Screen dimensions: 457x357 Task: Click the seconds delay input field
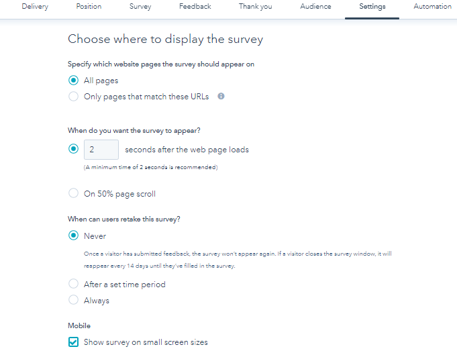(101, 150)
